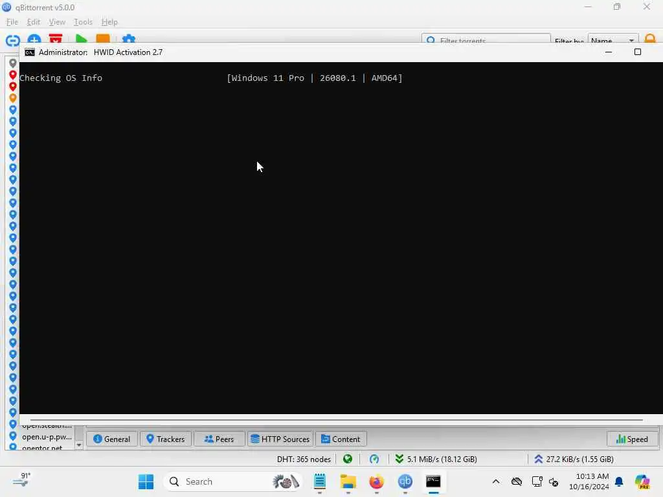Click the download speed 5.1 MiB/s indicator
Image resolution: width=663 pixels, height=497 pixels.
(x=436, y=459)
